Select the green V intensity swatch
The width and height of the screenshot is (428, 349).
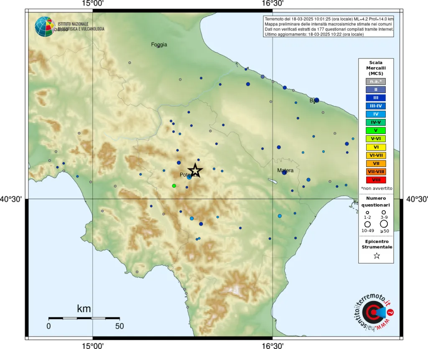(376, 130)
